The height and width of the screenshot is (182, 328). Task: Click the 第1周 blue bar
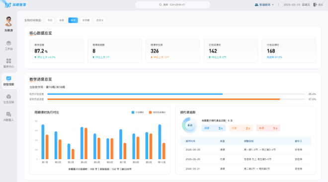pos(43,142)
